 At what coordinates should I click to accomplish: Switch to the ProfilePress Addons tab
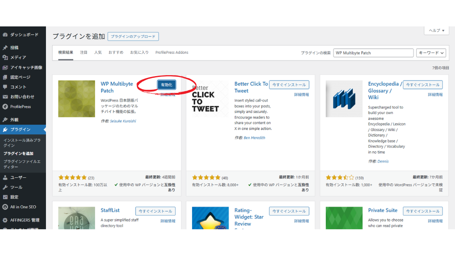click(172, 52)
